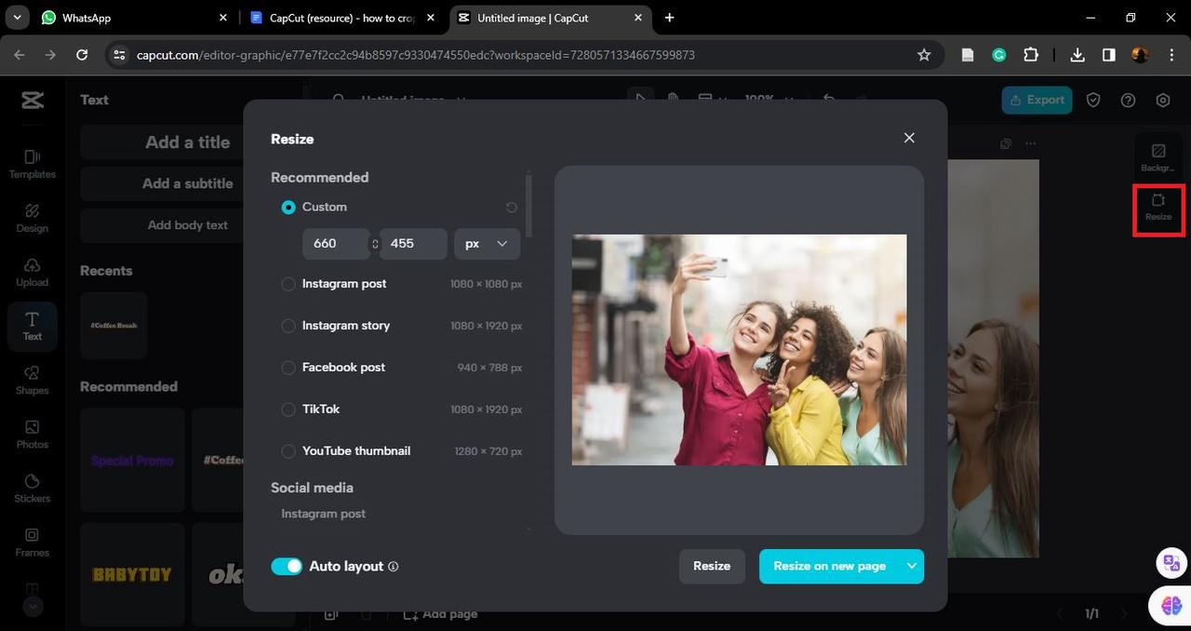Select the Instagram post radio option
1191x631 pixels.
point(288,284)
